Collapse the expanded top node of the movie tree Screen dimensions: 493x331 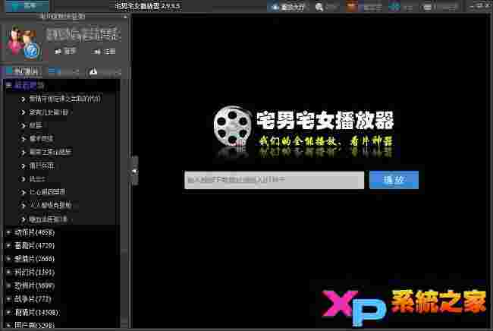(9, 85)
